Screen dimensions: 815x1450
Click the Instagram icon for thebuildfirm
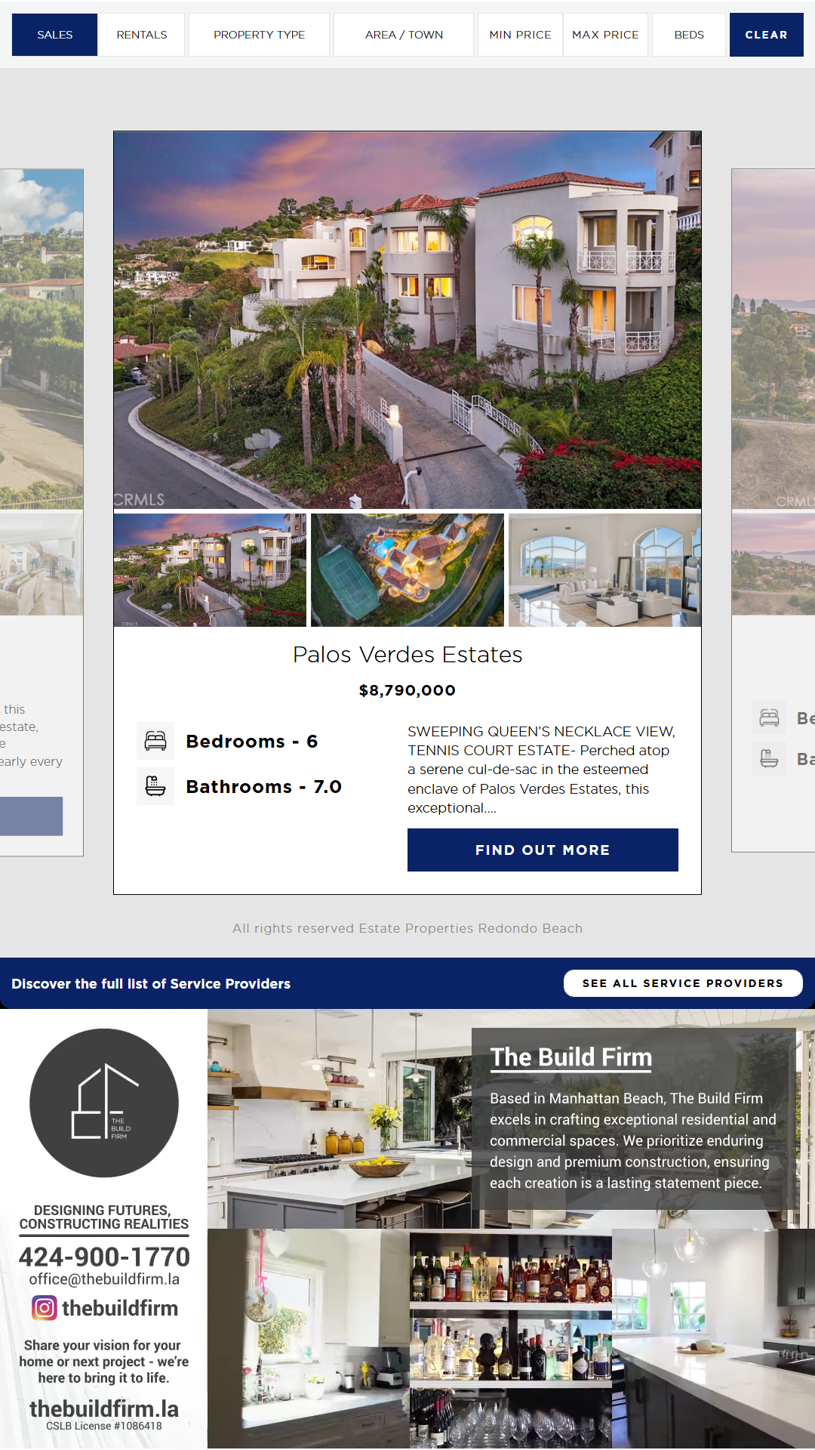[x=45, y=1307]
